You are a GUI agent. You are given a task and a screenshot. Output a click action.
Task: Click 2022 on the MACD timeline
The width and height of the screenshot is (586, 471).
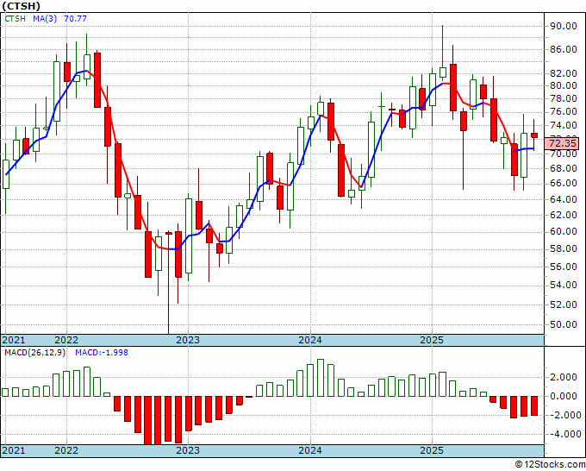tap(66, 450)
